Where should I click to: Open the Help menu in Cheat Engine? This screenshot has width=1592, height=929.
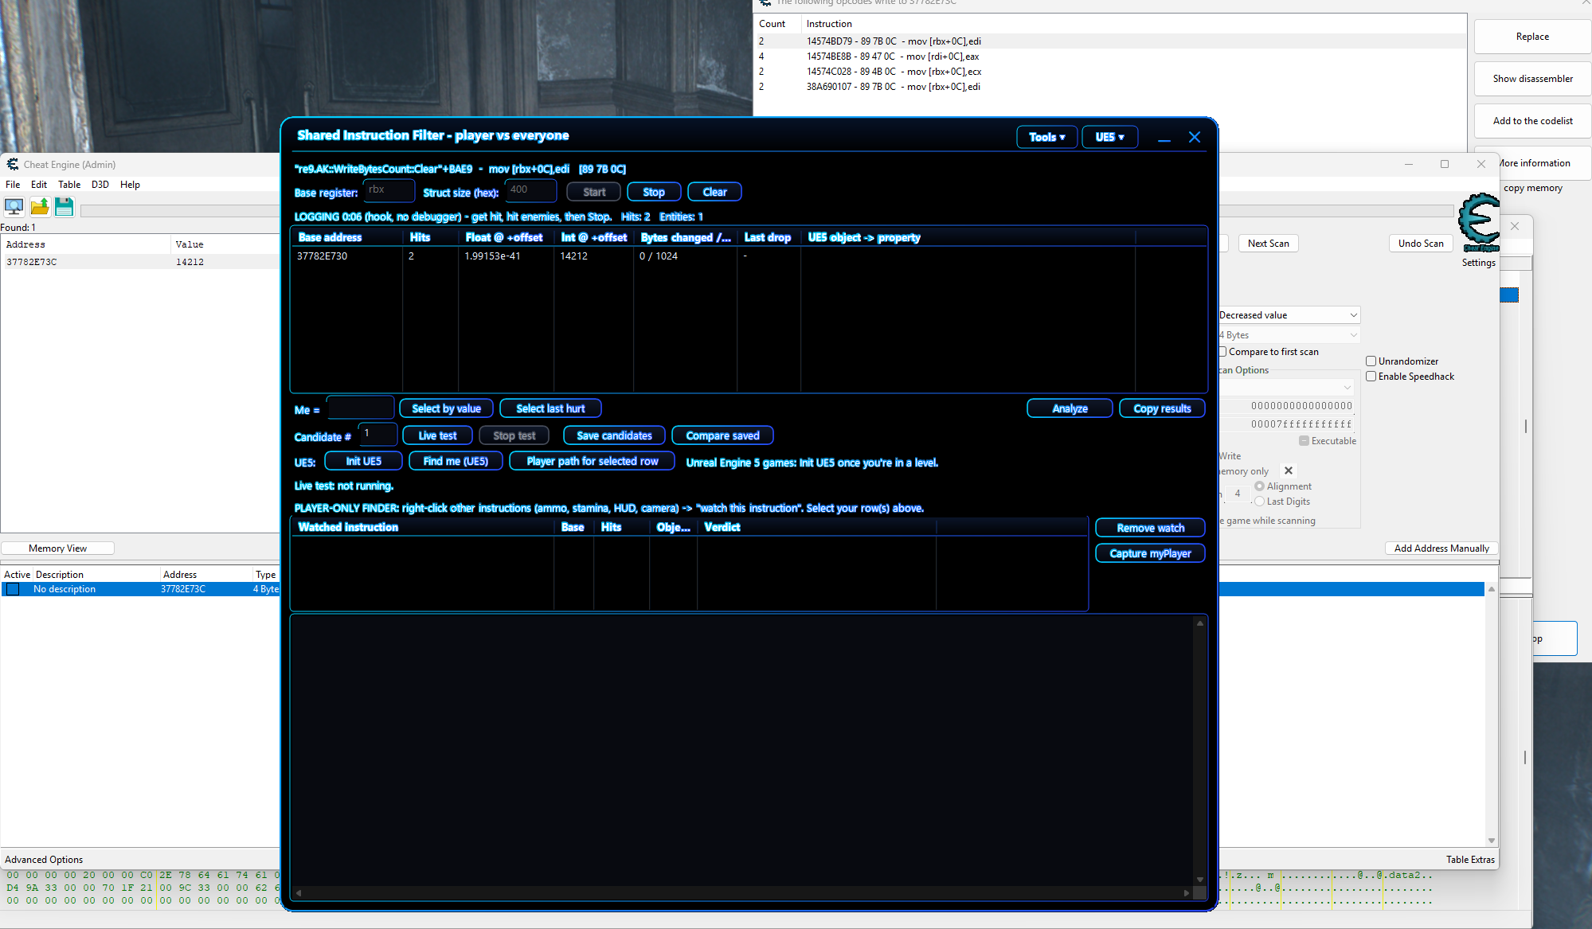(x=130, y=185)
